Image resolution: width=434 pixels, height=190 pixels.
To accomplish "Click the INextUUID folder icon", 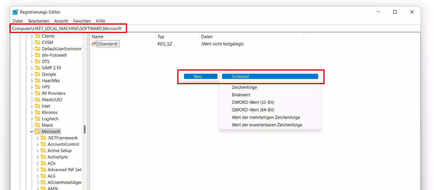I will 38,100.
